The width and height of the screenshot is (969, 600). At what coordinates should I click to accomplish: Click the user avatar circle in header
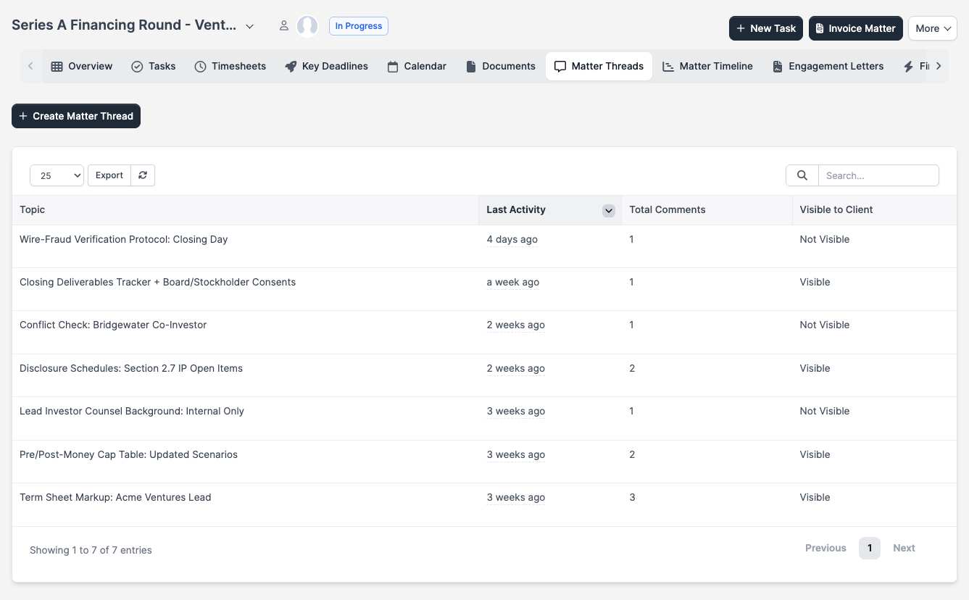pyautogui.click(x=307, y=26)
